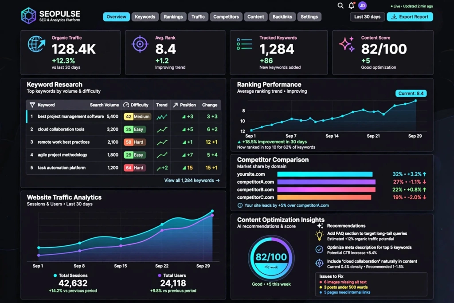Viewport: 454px width, 303px height.
Task: Open the notifications bell
Action: (351, 5)
